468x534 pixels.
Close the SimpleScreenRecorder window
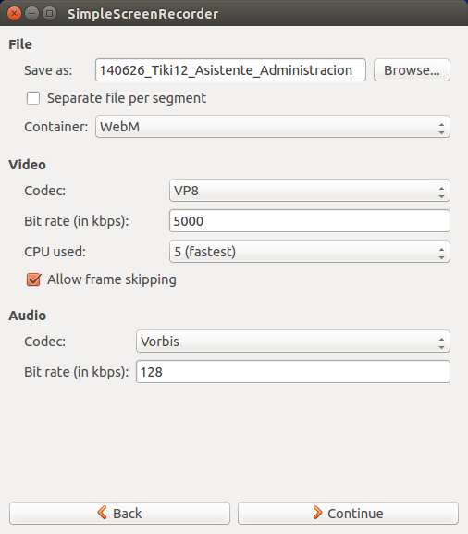click(14, 14)
